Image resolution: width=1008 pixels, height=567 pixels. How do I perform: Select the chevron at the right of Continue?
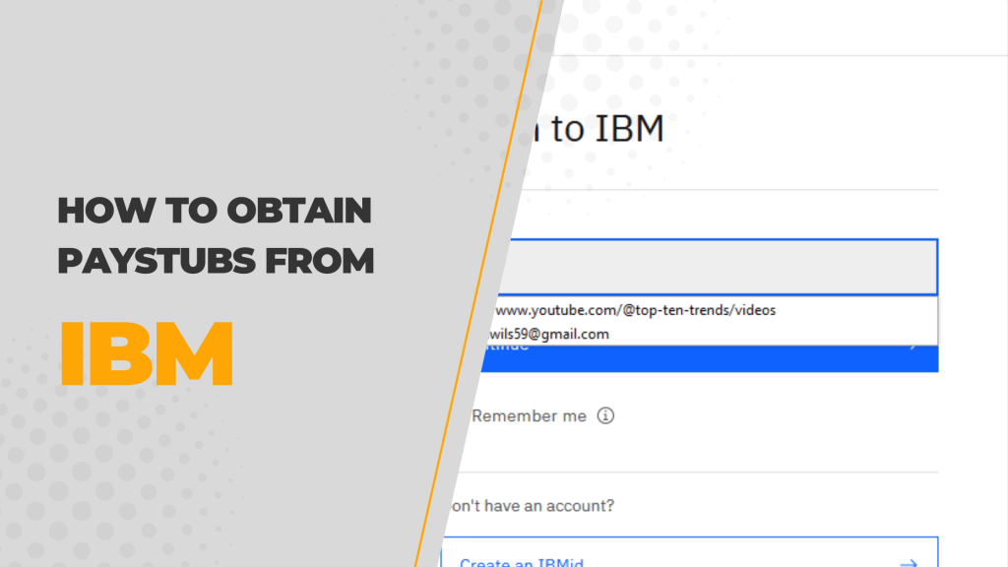pos(912,346)
